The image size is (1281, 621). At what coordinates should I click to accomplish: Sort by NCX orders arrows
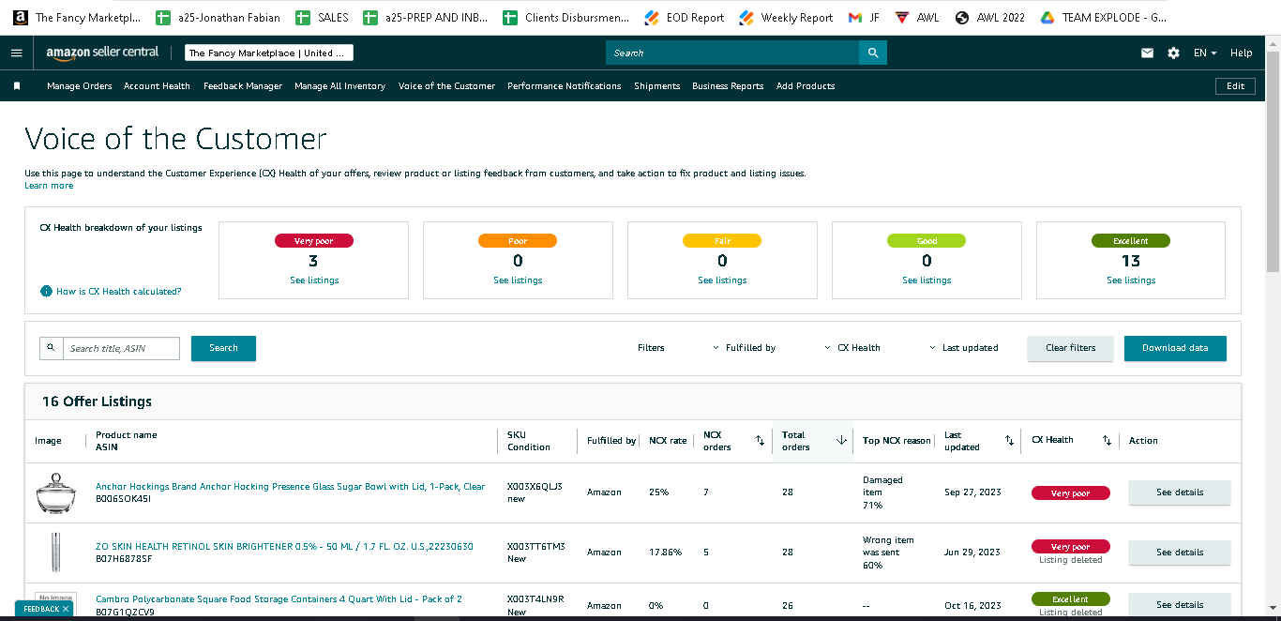tap(760, 440)
